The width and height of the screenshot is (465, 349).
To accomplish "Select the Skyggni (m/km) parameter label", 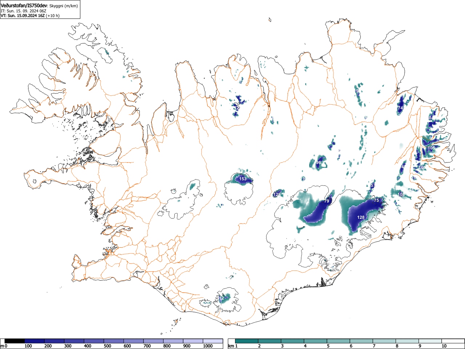I will point(64,6).
